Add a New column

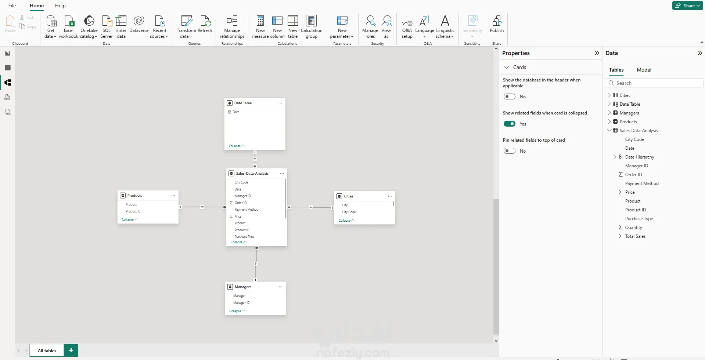pos(277,27)
